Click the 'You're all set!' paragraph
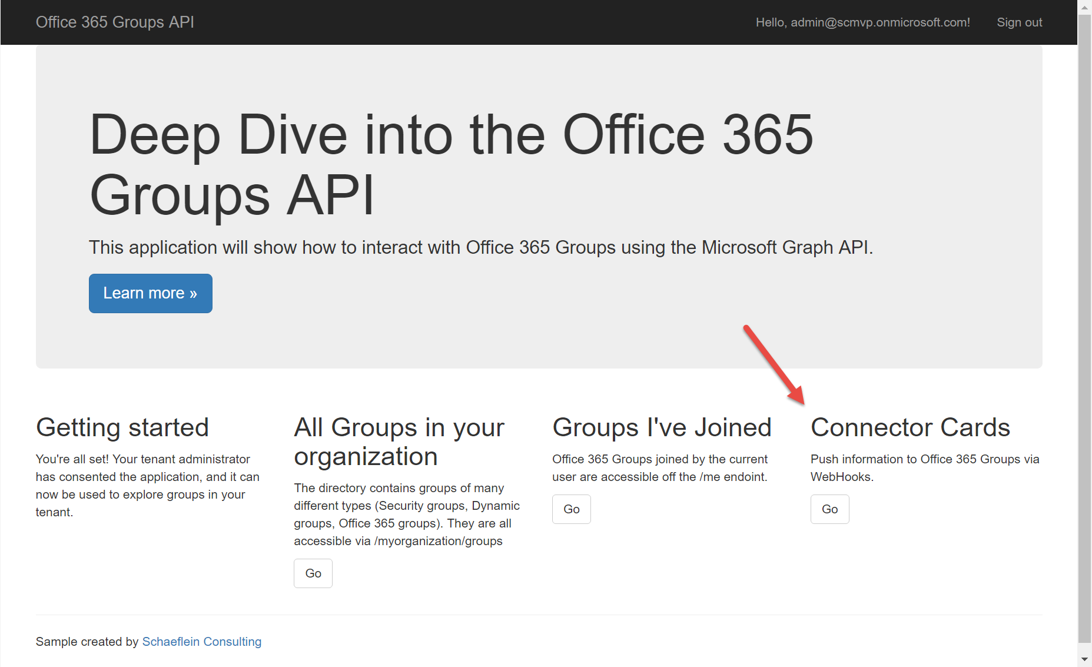 tap(148, 486)
